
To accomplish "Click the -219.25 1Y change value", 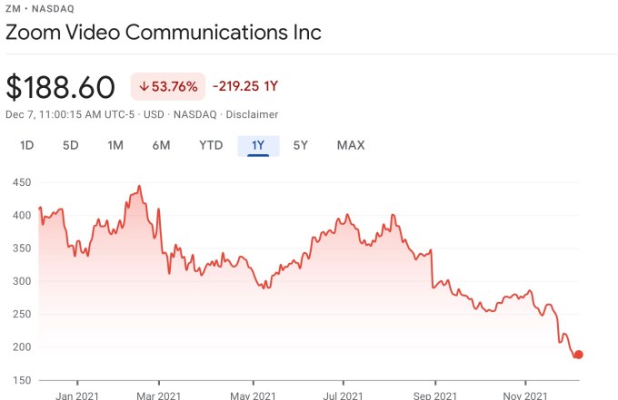I will coord(246,86).
